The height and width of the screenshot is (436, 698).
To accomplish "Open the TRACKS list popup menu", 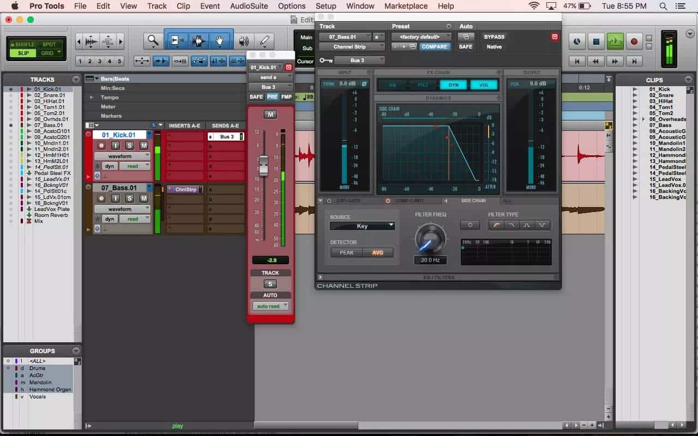I will point(76,80).
